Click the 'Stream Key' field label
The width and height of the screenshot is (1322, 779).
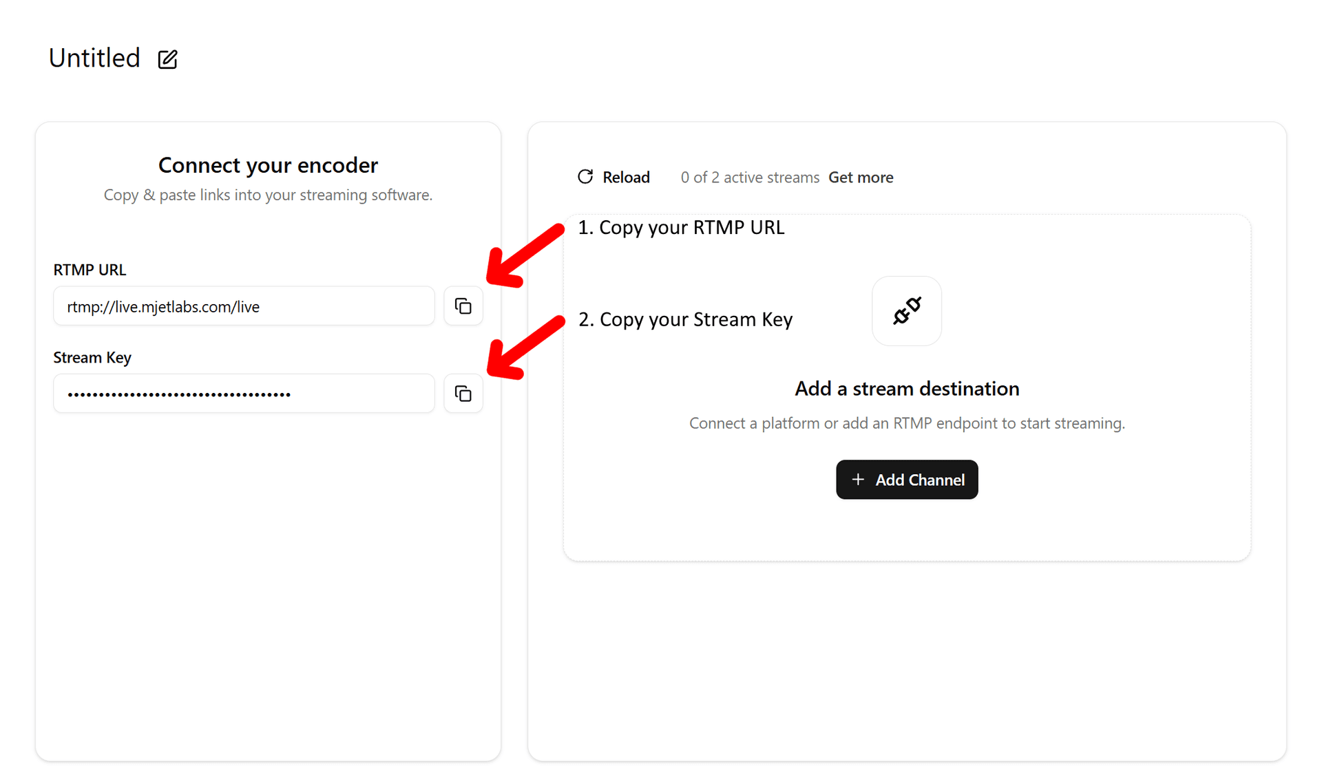(92, 358)
